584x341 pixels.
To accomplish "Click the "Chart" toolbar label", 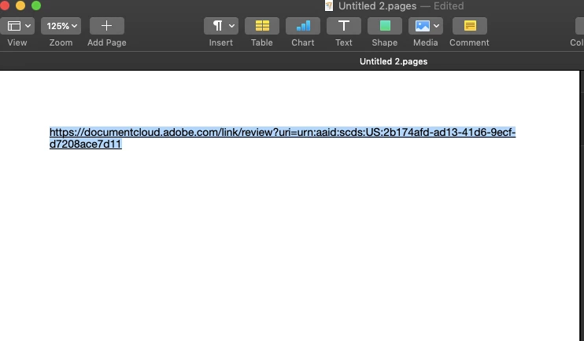I will (303, 42).
